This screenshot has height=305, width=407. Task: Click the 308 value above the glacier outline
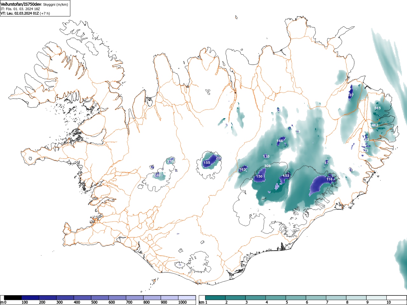pyautogui.click(x=267, y=166)
